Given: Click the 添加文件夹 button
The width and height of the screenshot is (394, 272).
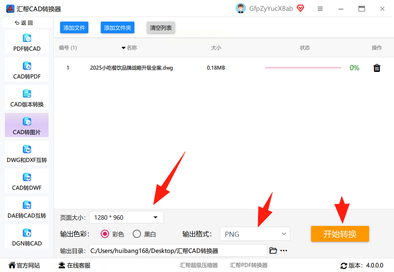Looking at the screenshot, I should (x=118, y=27).
